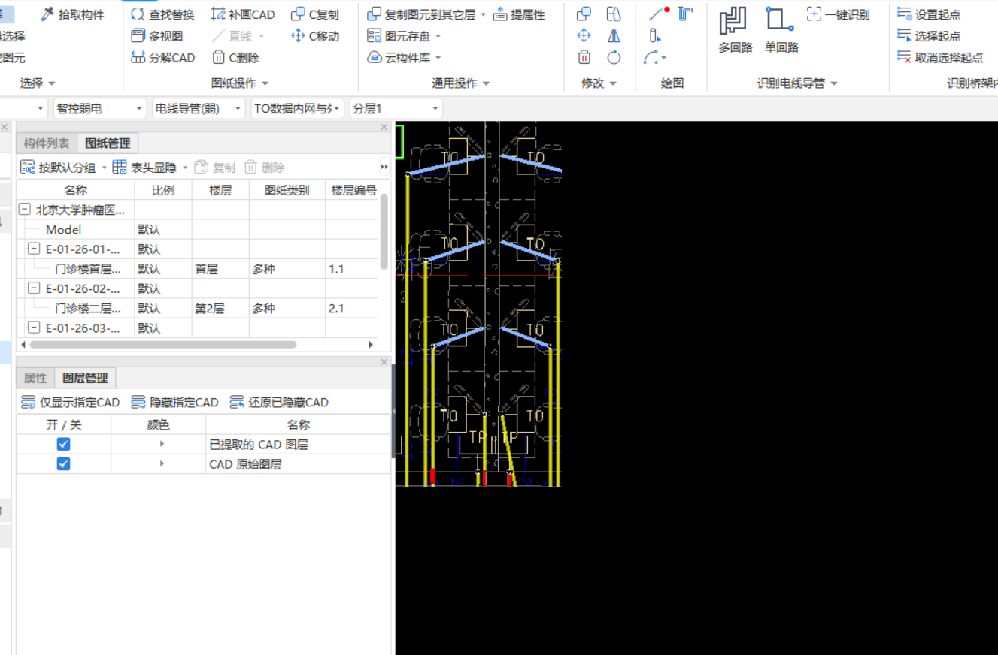Switch to the 构件列表 tab
This screenshot has height=655, width=998.
click(x=47, y=143)
